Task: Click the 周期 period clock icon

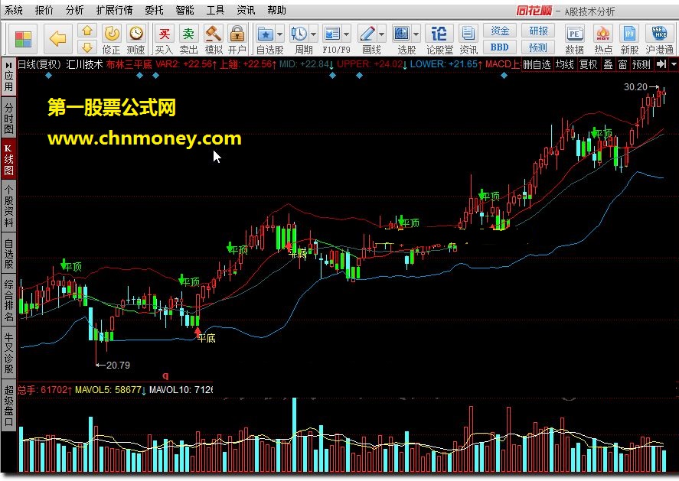Action: coord(299,34)
